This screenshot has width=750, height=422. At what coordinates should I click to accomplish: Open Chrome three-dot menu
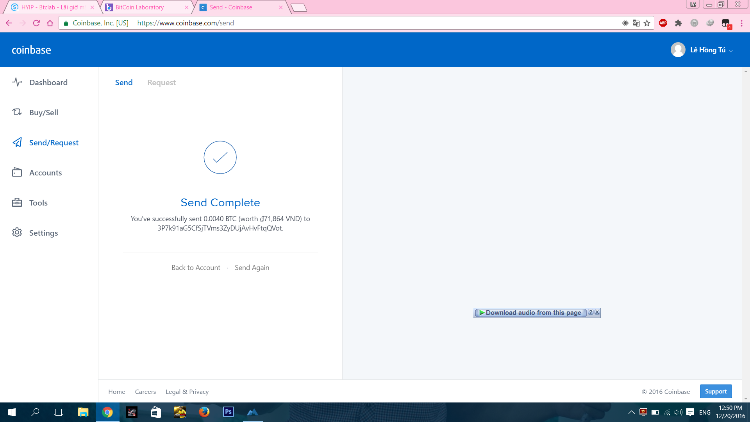pyautogui.click(x=741, y=23)
